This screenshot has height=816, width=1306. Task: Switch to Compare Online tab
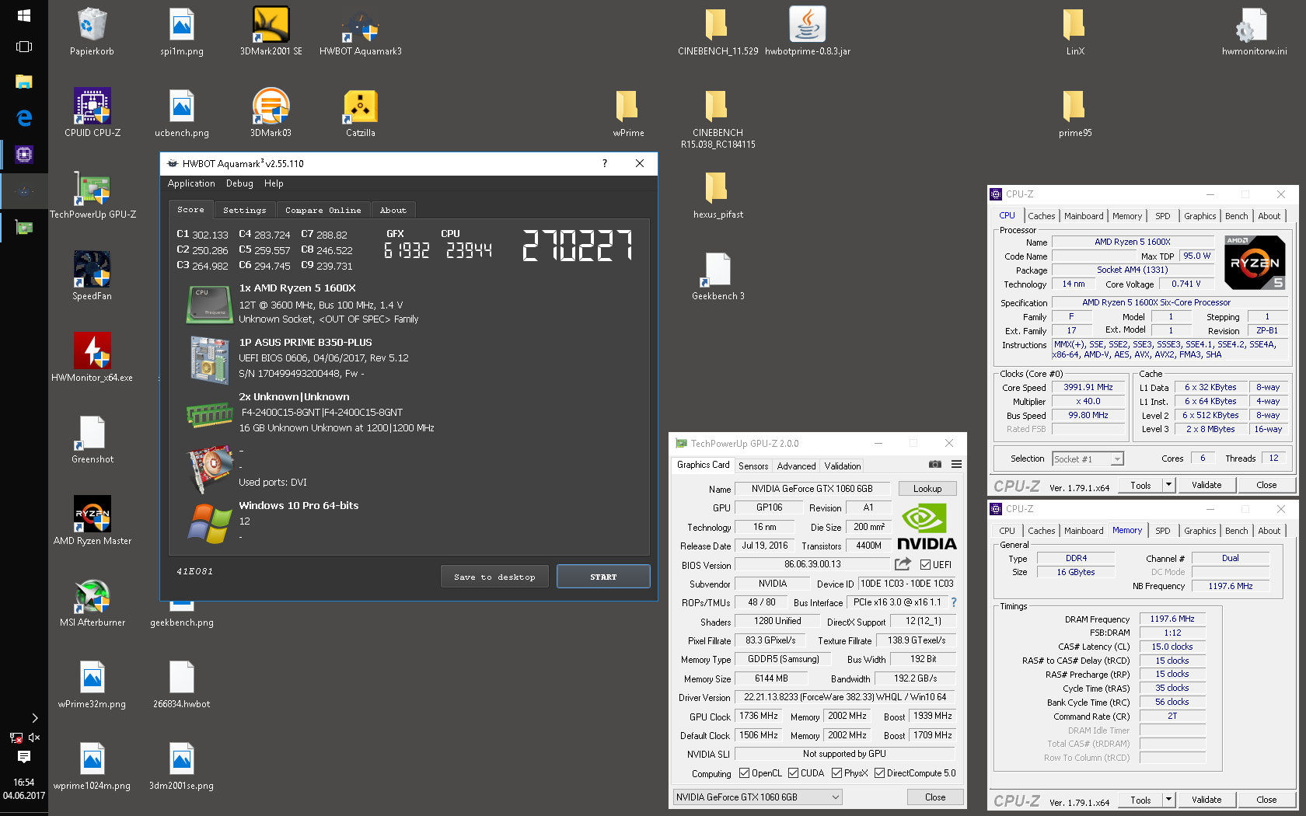coord(323,210)
